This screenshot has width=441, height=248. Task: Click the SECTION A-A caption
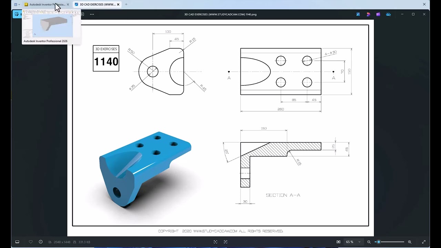pos(283,195)
